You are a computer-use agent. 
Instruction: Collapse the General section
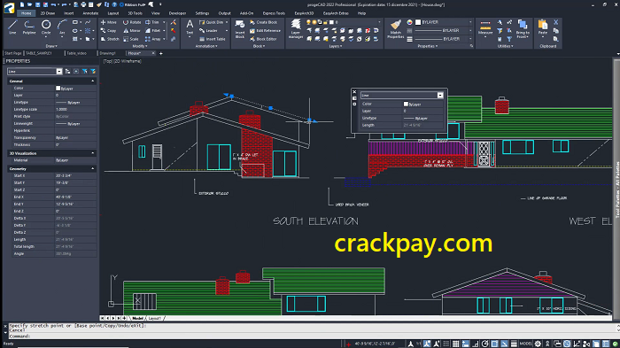coord(93,81)
